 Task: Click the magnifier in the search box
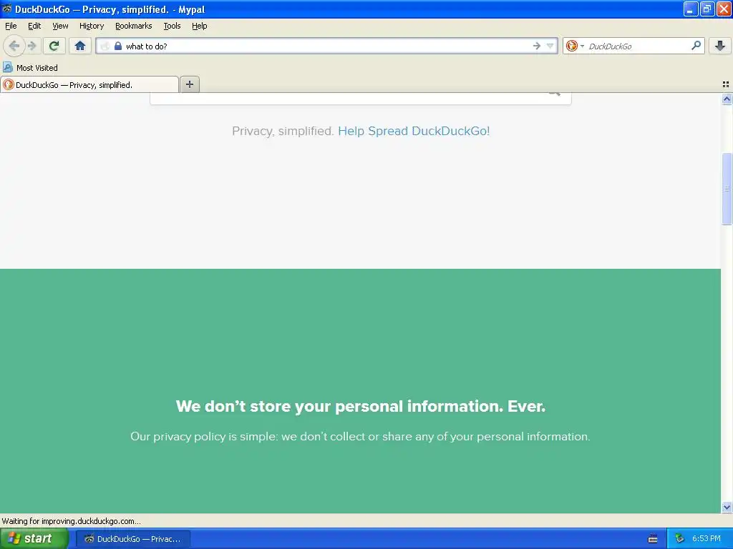click(696, 45)
